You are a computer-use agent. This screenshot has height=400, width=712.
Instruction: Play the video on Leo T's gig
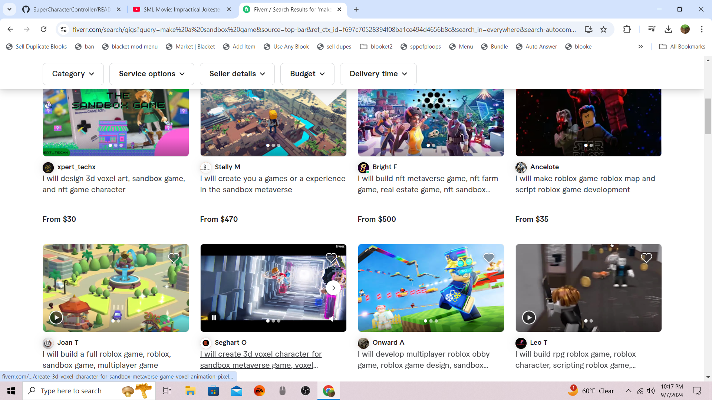click(x=529, y=317)
